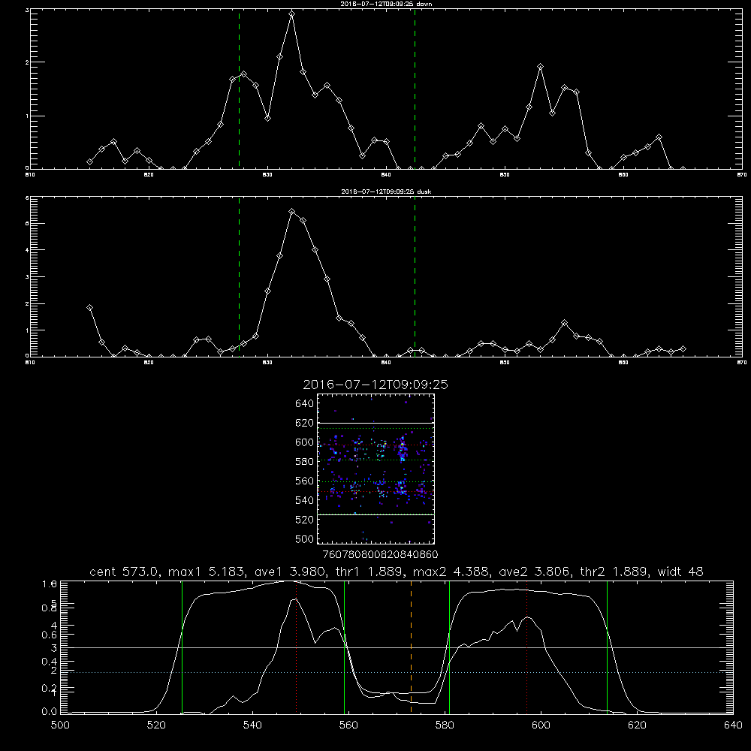Click the x-axis label '600' of the bottom plot
The height and width of the screenshot is (751, 751).
[541, 725]
